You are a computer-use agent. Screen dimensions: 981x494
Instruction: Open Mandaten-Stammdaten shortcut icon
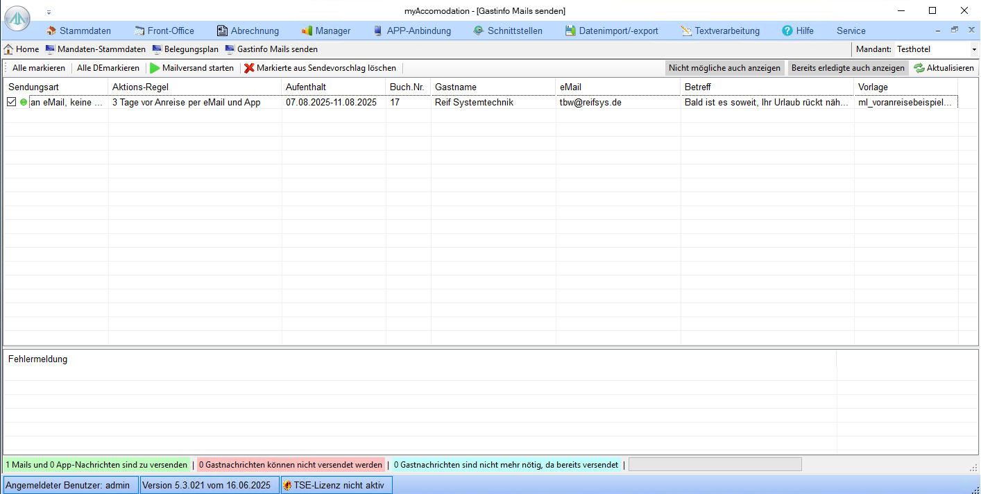click(50, 49)
